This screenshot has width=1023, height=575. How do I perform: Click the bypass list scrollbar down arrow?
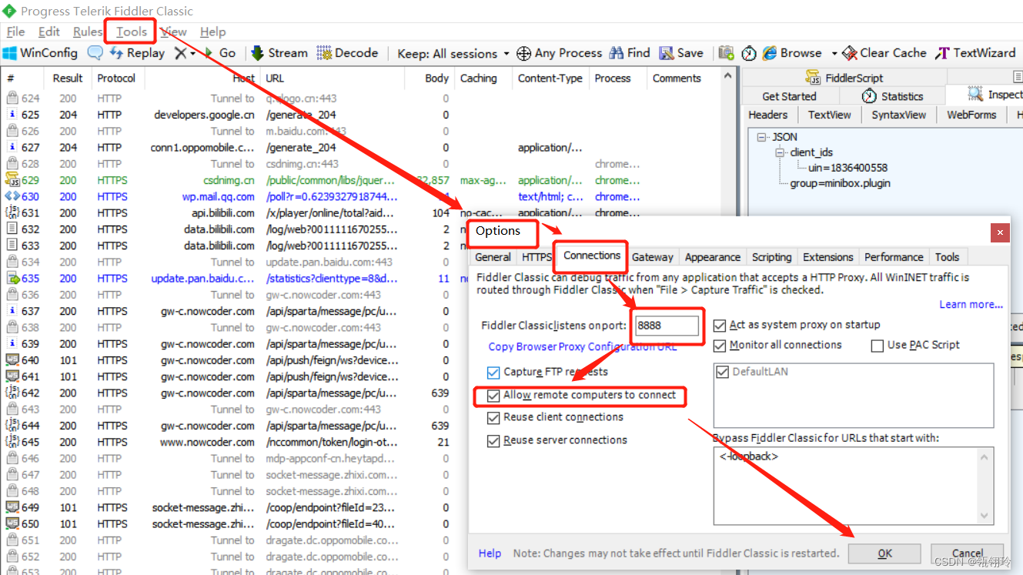985,516
